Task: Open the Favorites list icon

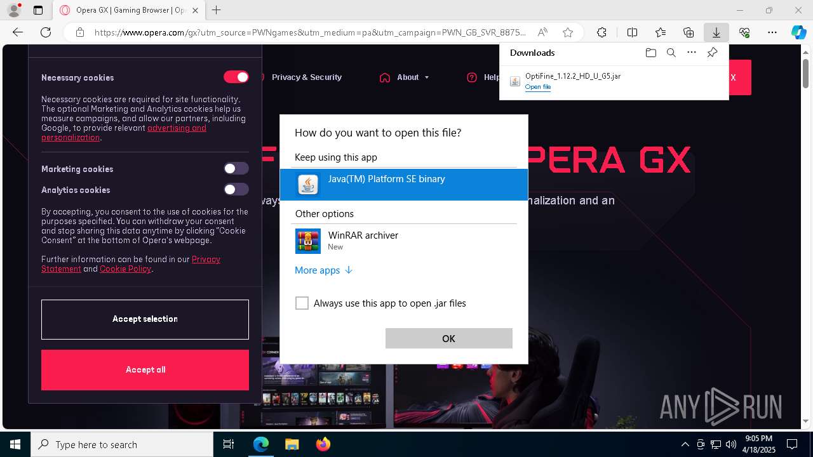Action: pos(661,32)
